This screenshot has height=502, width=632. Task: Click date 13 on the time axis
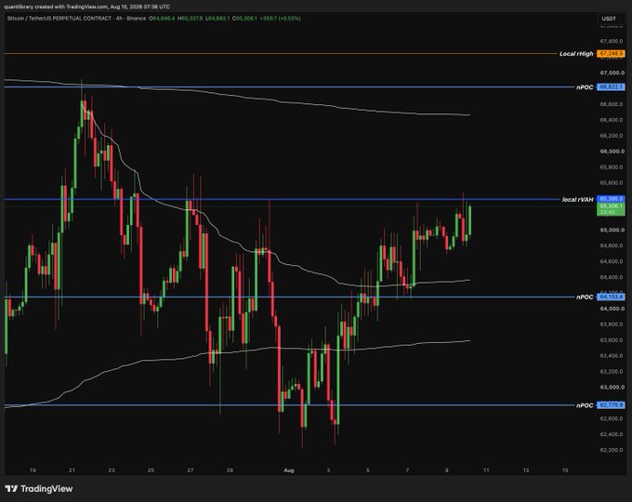pyautogui.click(x=526, y=470)
